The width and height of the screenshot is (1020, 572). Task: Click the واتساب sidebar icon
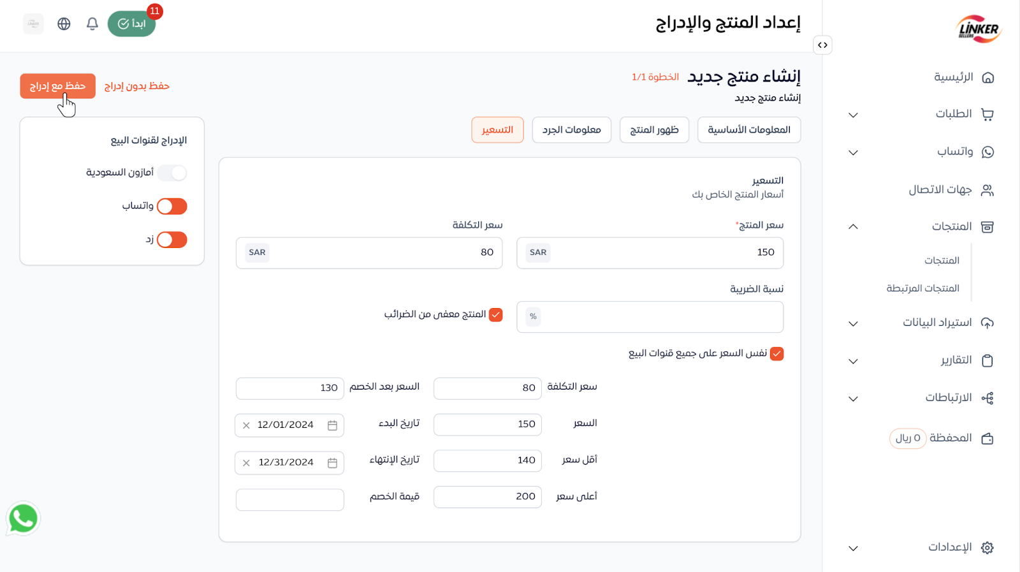(987, 152)
